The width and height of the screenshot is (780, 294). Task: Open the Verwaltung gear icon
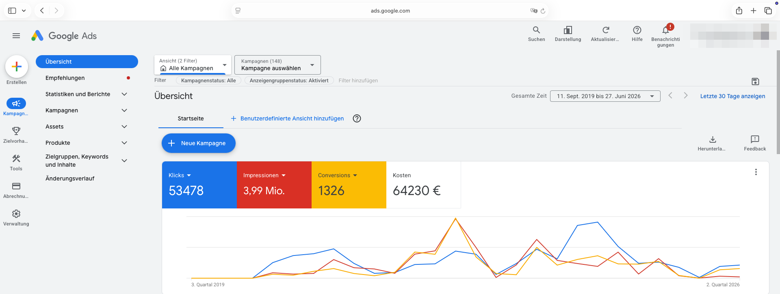point(16,214)
